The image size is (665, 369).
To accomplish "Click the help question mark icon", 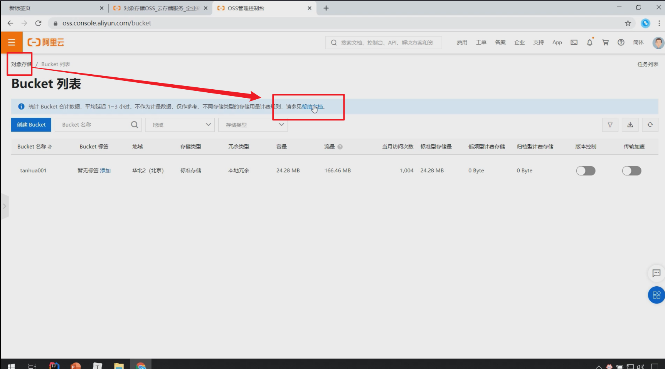I will pos(621,42).
